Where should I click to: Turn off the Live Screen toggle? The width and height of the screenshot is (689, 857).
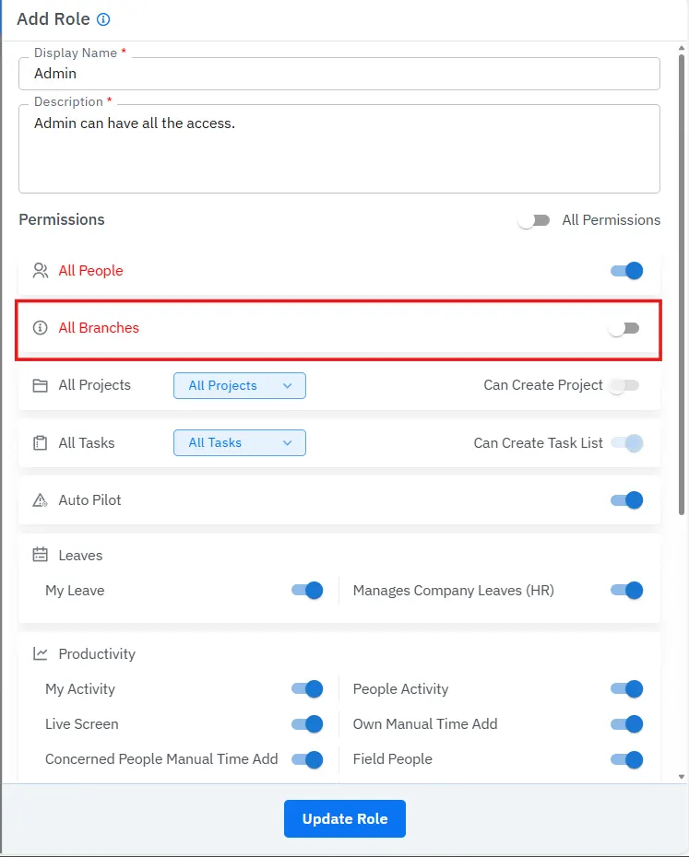[307, 724]
